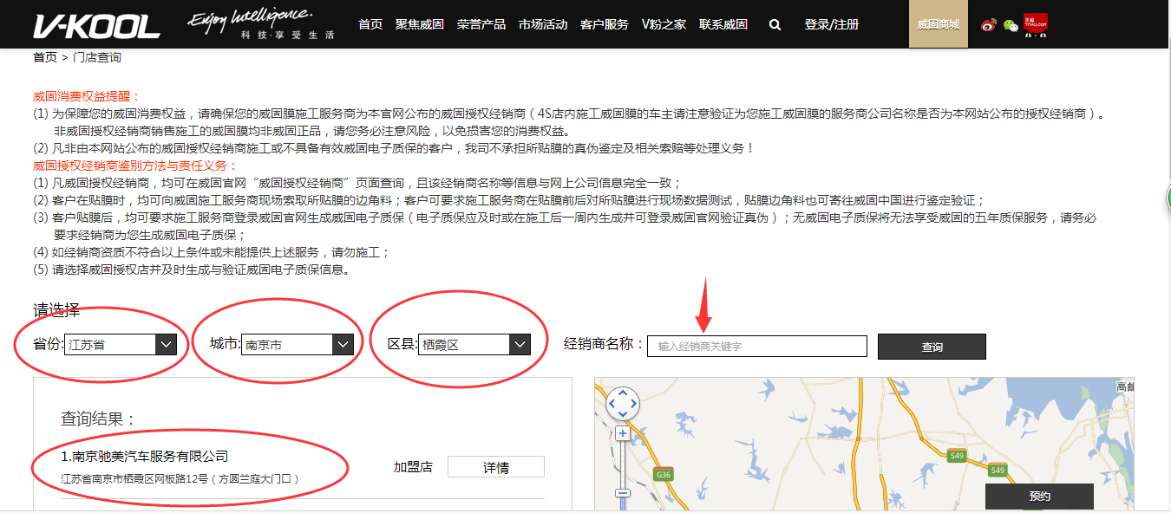Focus the 经销商名称 keyword input field
The width and height of the screenshot is (1171, 513).
[757, 346]
